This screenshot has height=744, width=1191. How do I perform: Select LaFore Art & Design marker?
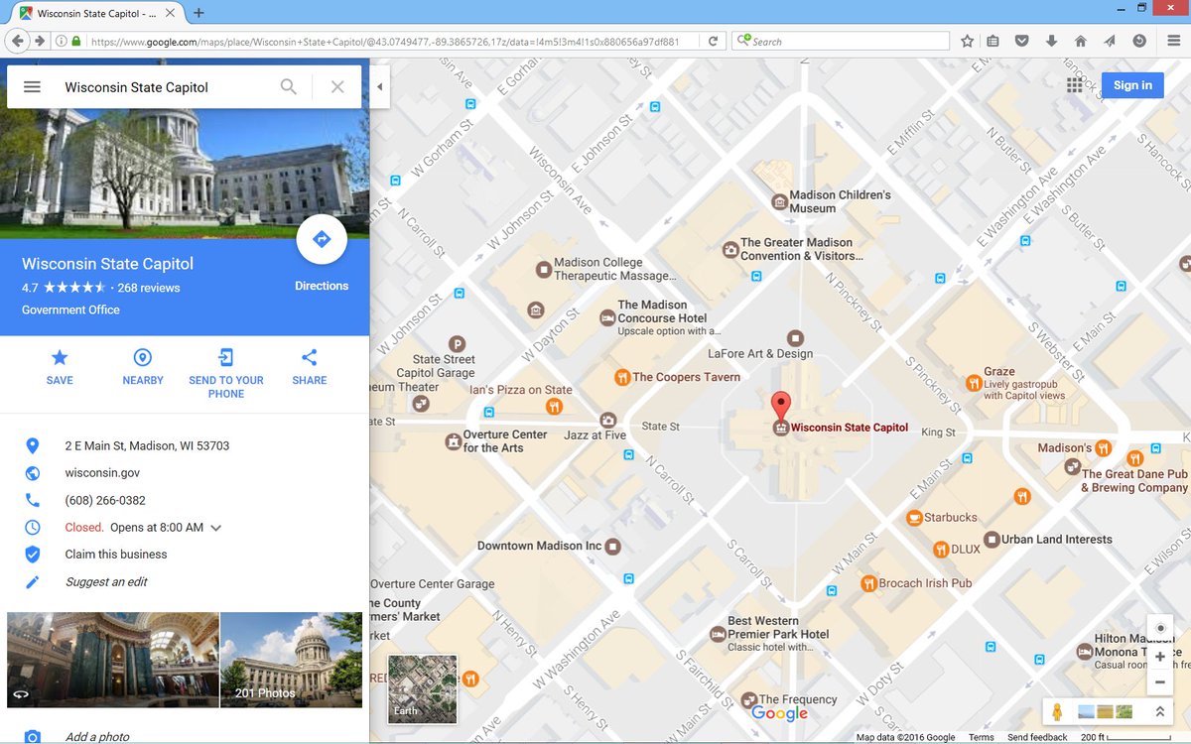pos(795,338)
